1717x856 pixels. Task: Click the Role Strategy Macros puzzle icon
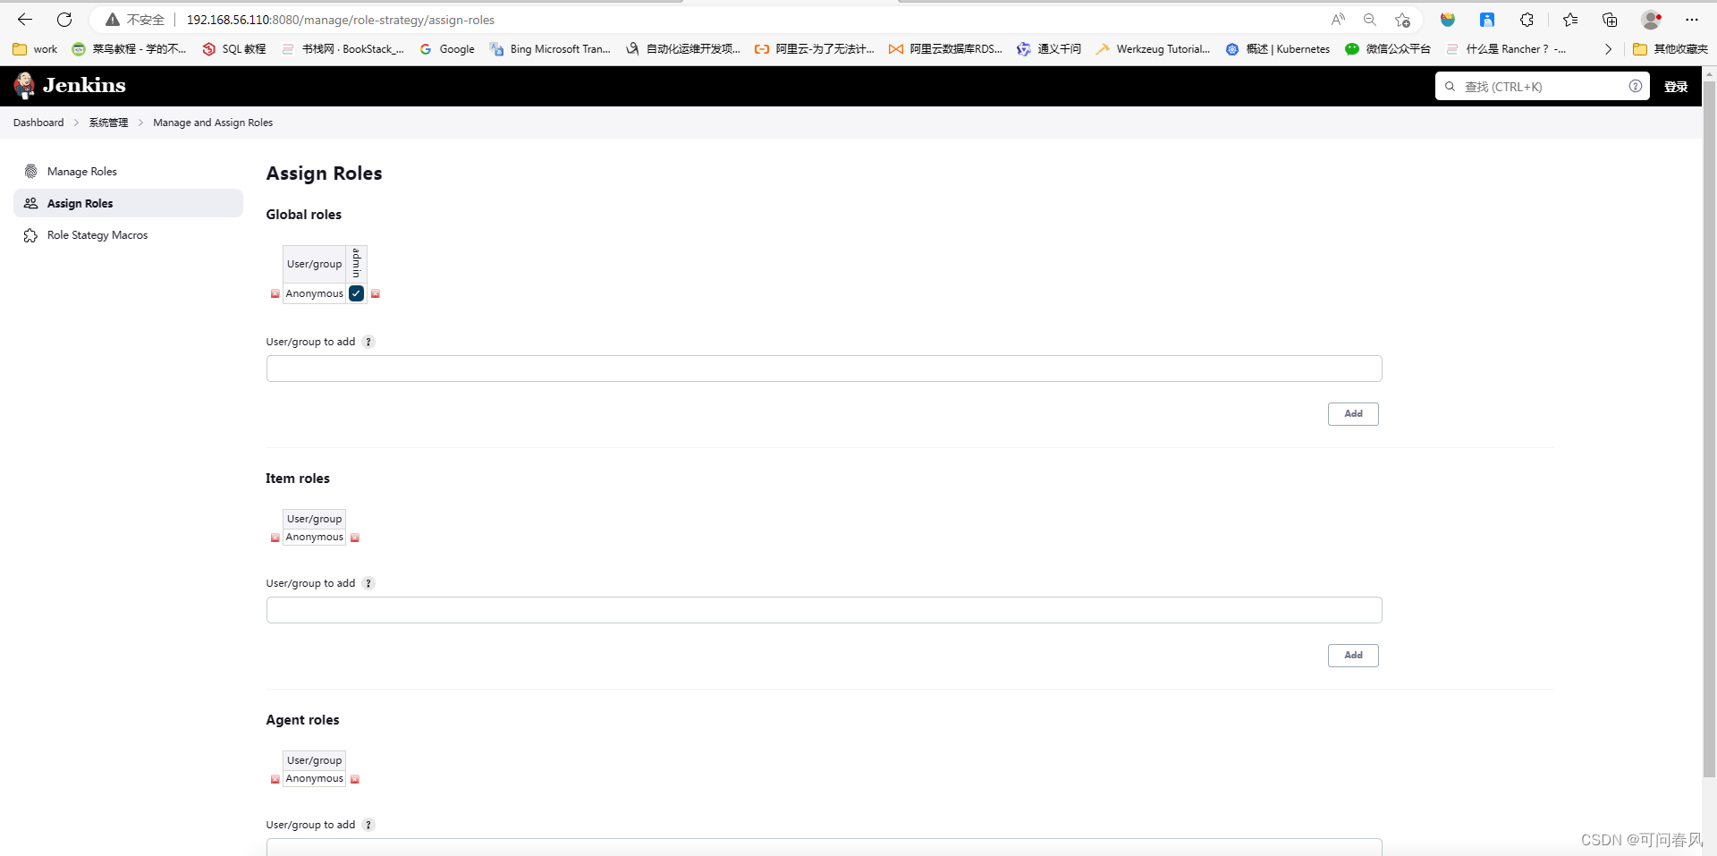click(31, 235)
